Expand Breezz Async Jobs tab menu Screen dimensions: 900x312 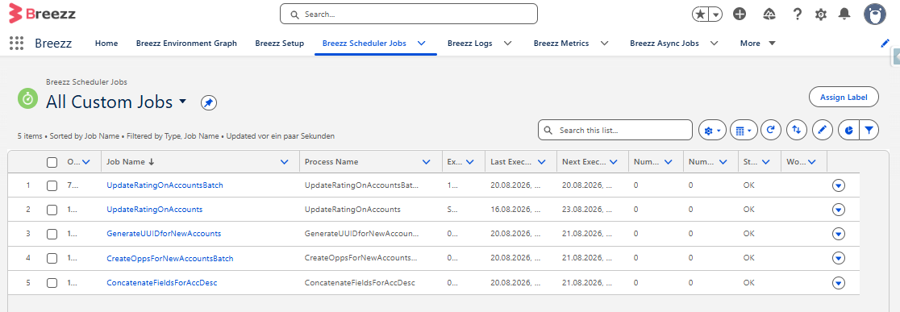[x=714, y=43]
